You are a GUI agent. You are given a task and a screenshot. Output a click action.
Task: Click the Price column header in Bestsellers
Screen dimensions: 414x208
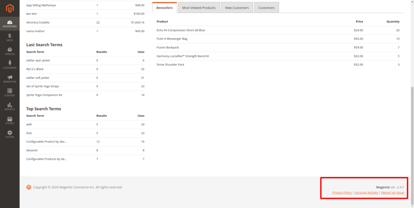click(359, 21)
